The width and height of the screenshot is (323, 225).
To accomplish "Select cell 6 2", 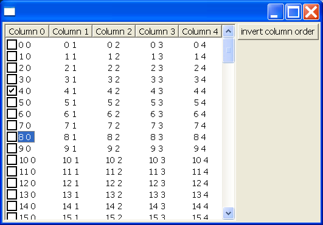I will [x=114, y=114].
